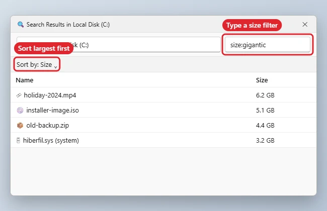
Task: Close the Search Results window
Action: [305, 25]
